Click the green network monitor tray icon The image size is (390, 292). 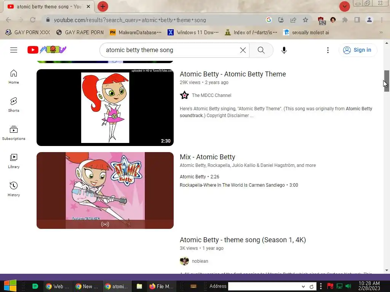point(339,286)
